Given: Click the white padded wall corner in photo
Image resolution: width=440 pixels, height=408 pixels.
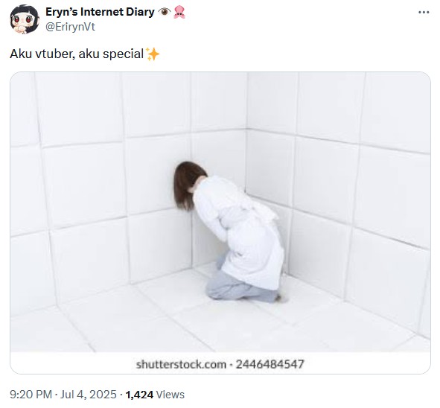Looking at the screenshot, I should coord(246,129).
